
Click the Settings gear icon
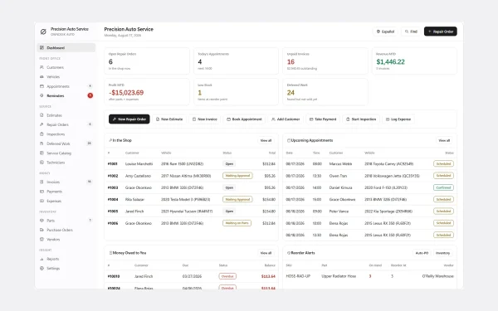point(41,268)
